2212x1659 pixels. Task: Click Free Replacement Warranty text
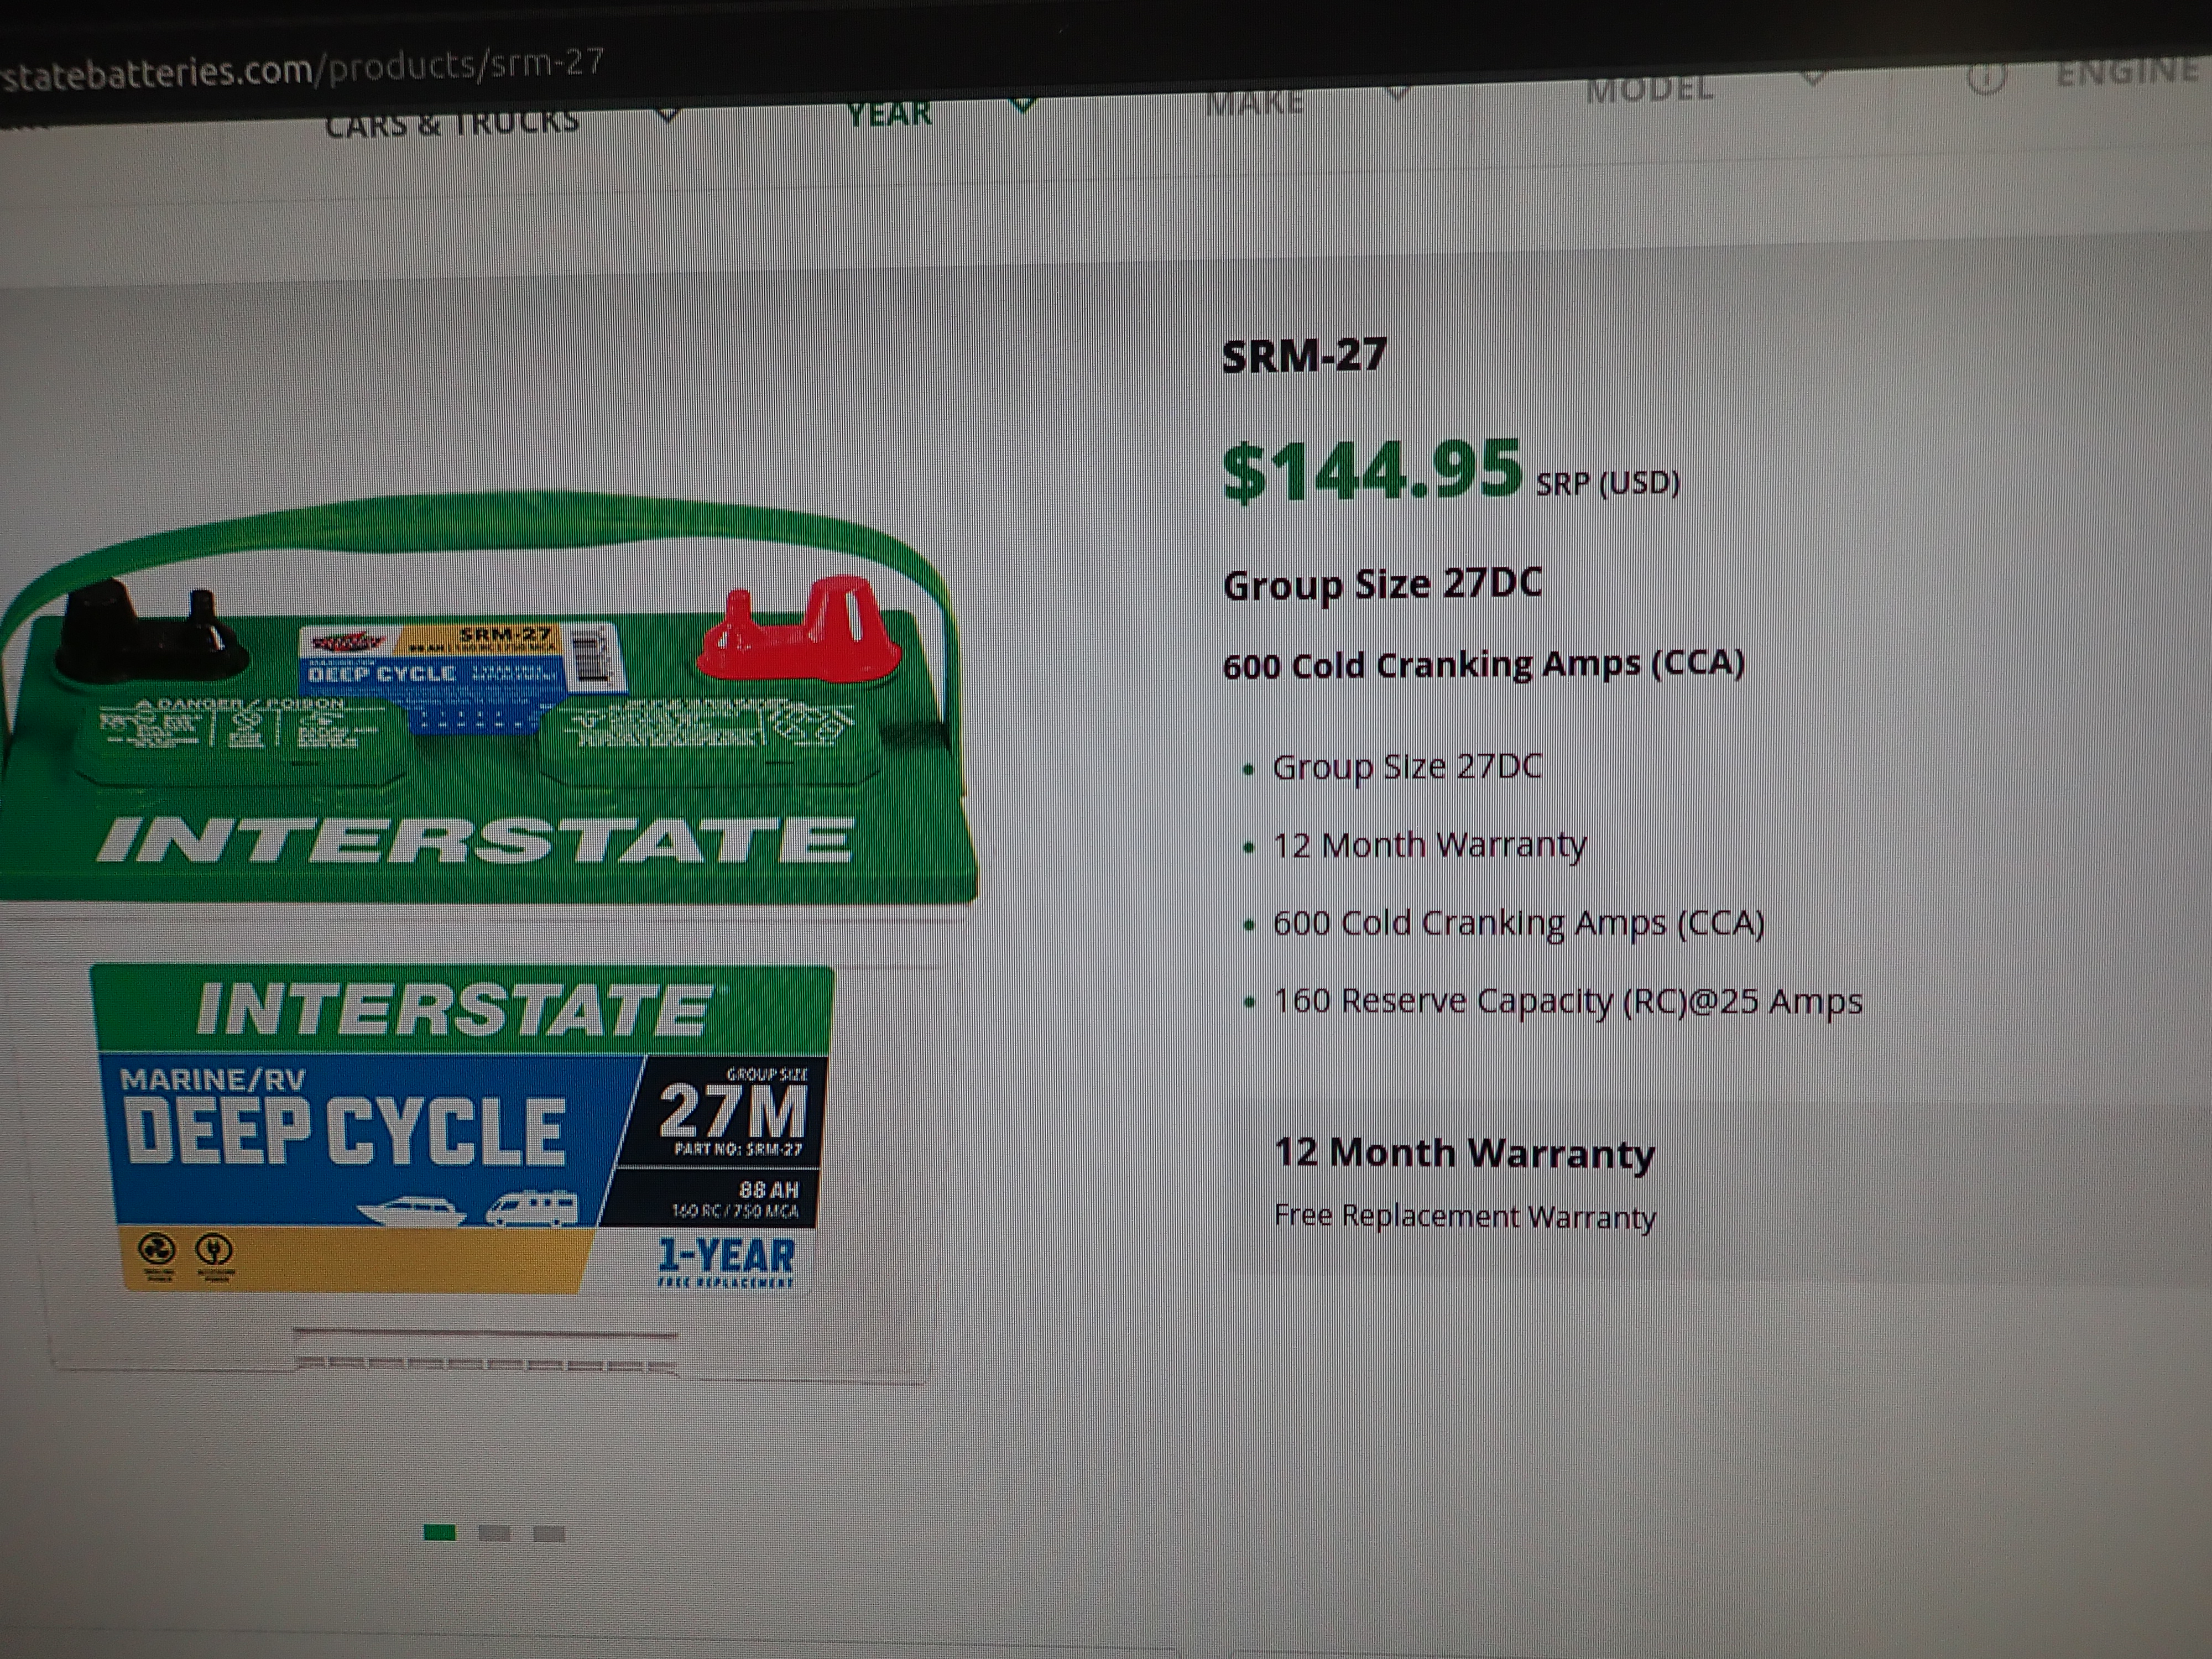point(1464,1216)
